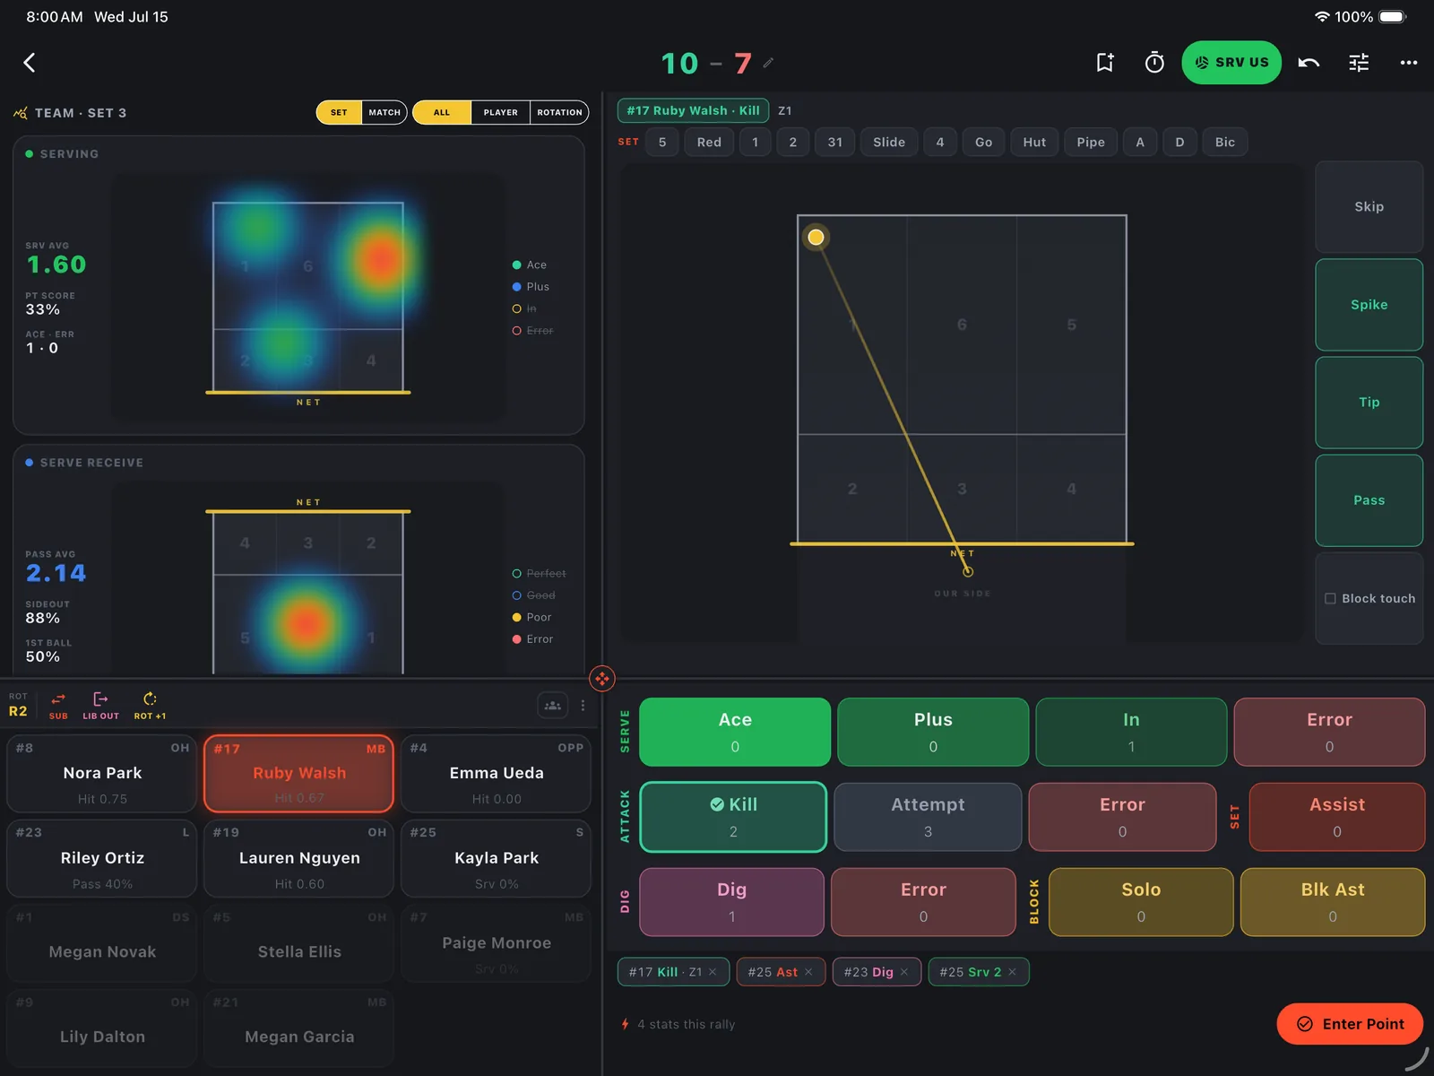Record a Blk Ast

click(x=1333, y=902)
